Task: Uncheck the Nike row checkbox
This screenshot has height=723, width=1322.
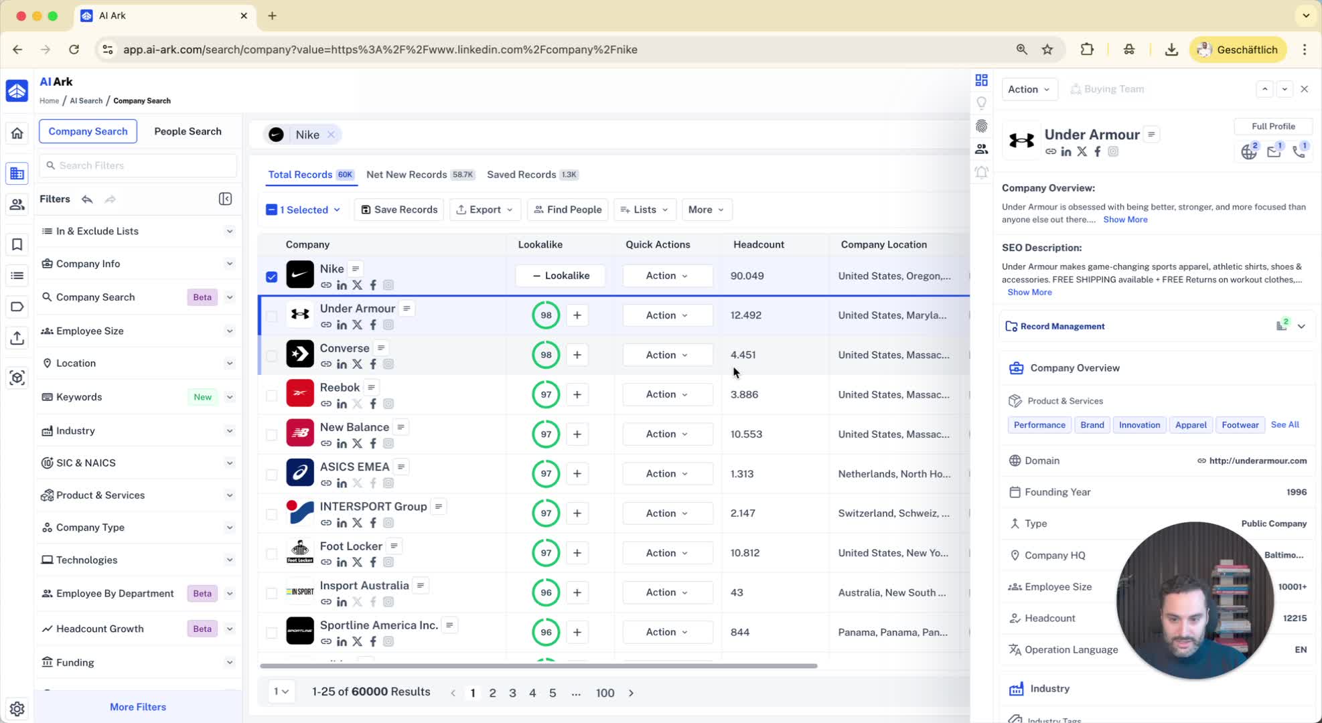Action: pos(271,276)
